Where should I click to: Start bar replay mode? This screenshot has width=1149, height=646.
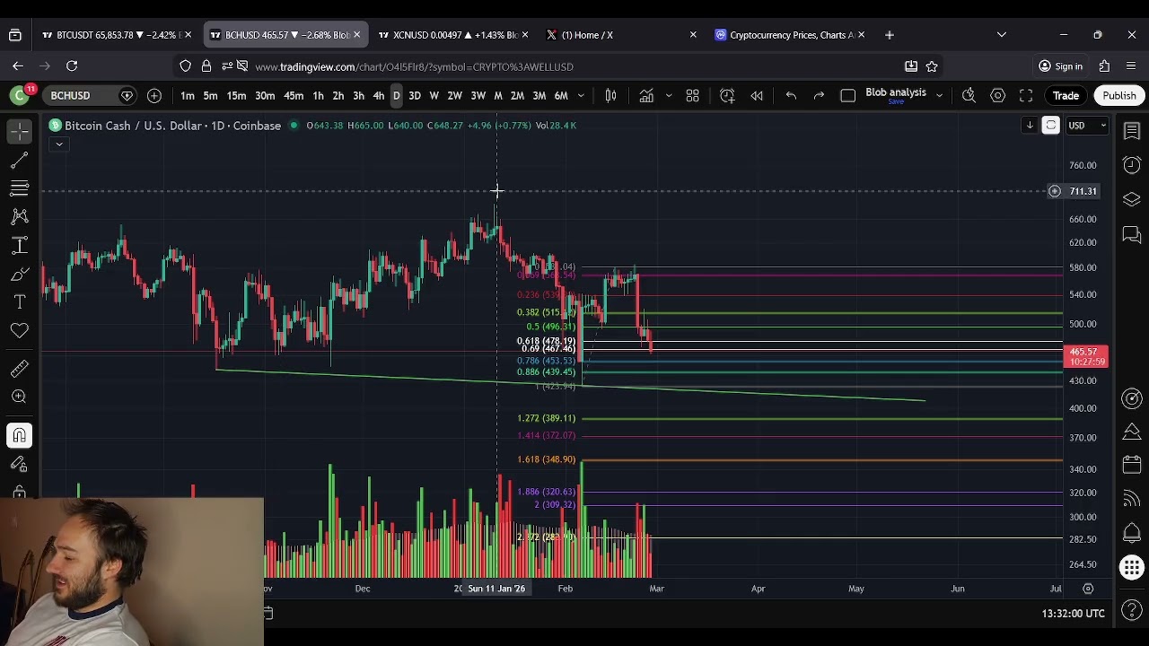(x=757, y=95)
